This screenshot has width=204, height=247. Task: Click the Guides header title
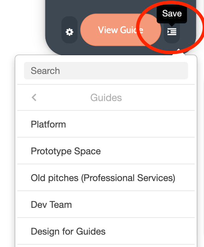click(106, 97)
